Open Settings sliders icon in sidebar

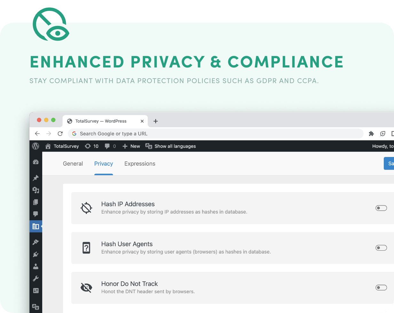36,291
